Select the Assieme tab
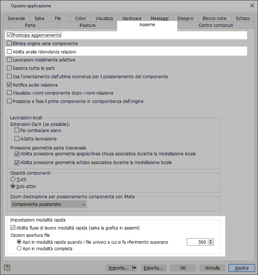The image size is (258, 275). tap(147, 25)
